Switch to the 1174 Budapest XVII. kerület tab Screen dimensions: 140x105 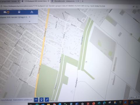point(36,1)
